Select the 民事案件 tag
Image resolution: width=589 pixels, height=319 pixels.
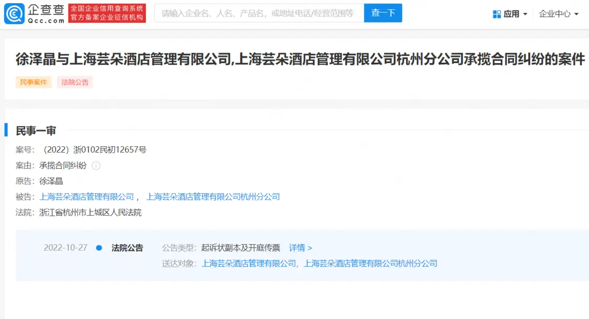click(34, 82)
